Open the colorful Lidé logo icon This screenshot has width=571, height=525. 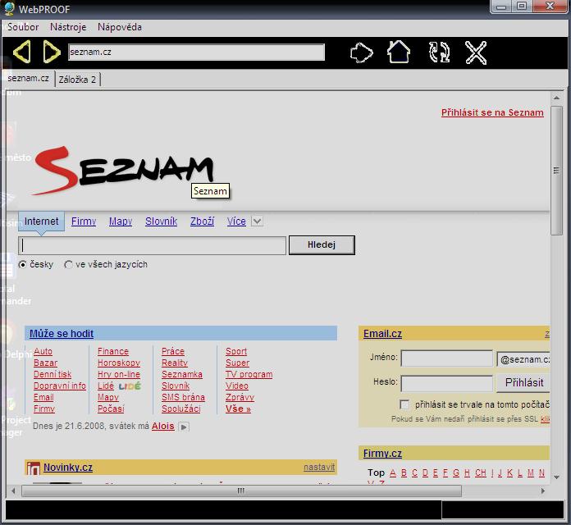coord(130,386)
